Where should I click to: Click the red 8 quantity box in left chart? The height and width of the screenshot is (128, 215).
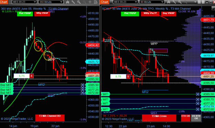(x=31, y=76)
